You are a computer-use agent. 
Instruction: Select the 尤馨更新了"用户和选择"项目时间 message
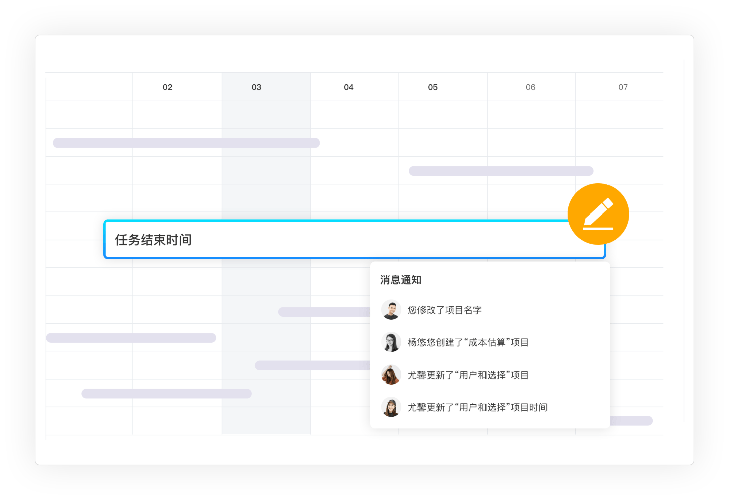tap(477, 408)
